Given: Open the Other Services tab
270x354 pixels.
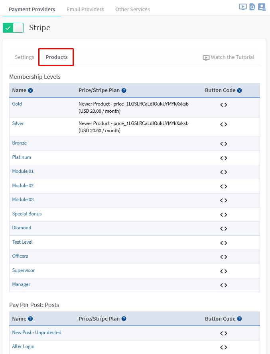Looking at the screenshot, I should click(132, 9).
